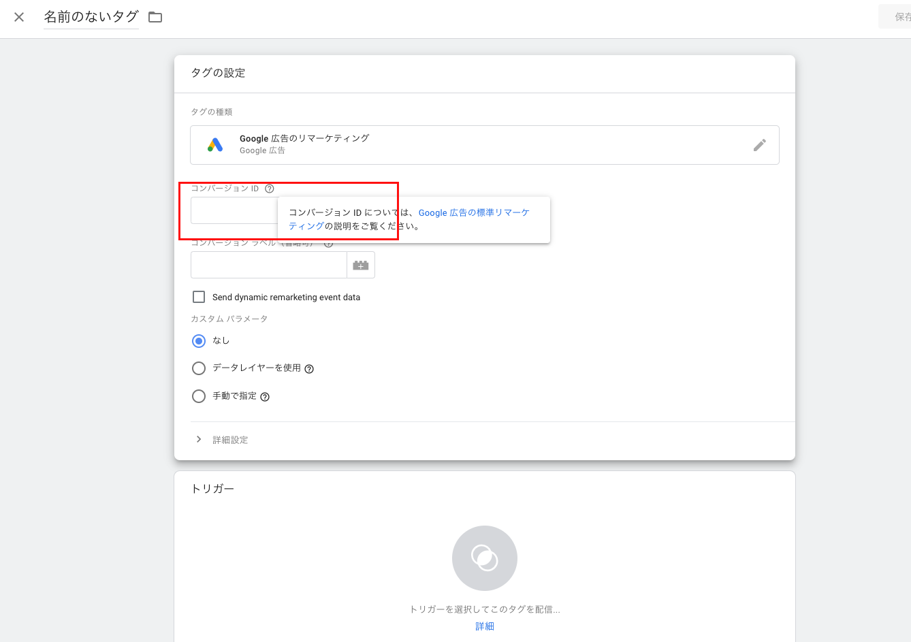Enable Send dynamic remarketing event data
Screen dimensions: 911x642
(199, 297)
